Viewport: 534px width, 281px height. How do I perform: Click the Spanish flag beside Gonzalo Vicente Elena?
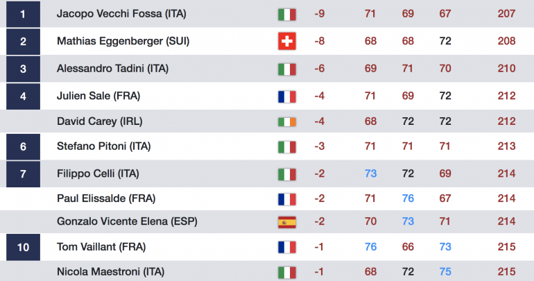(286, 222)
